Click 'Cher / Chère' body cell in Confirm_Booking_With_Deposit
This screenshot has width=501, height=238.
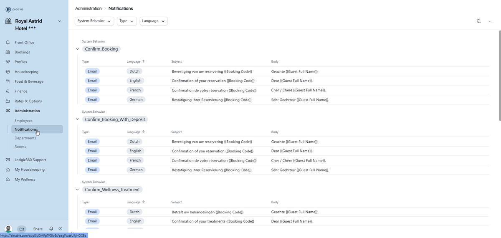[x=299, y=160]
